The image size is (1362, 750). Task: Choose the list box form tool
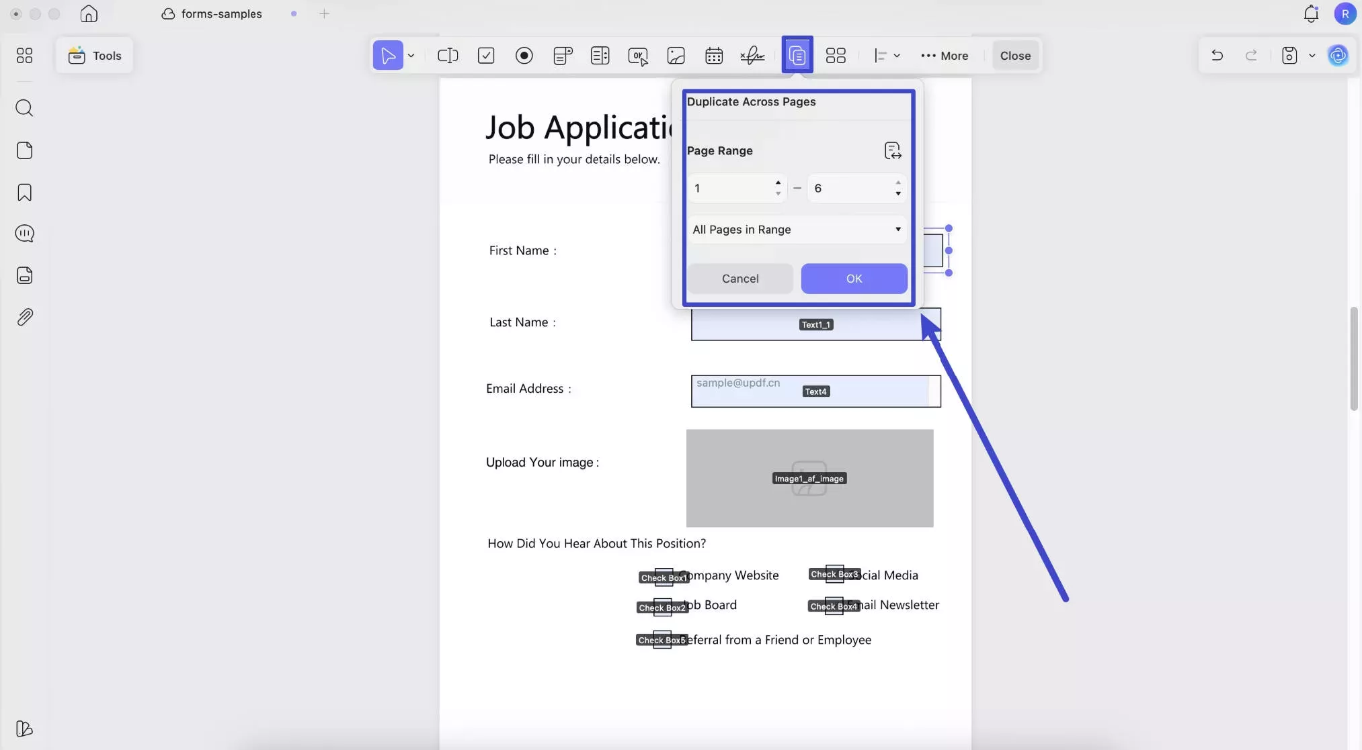[600, 56]
